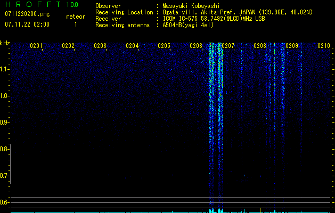
Task: Click the 0208 time marker
Action: (260, 46)
